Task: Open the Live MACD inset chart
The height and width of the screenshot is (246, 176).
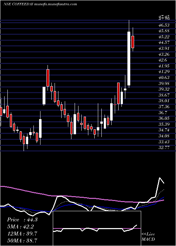Action: [x=97, y=228]
